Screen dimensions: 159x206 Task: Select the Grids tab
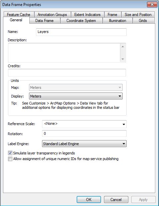click(143, 21)
